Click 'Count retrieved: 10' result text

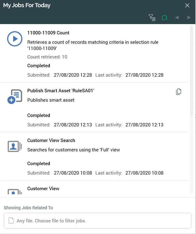pyautogui.click(x=47, y=57)
